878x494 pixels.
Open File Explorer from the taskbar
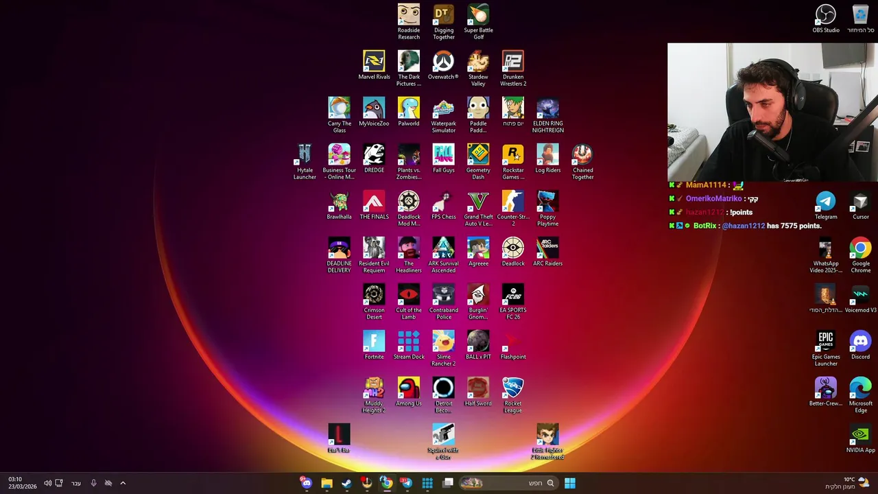[x=327, y=483]
